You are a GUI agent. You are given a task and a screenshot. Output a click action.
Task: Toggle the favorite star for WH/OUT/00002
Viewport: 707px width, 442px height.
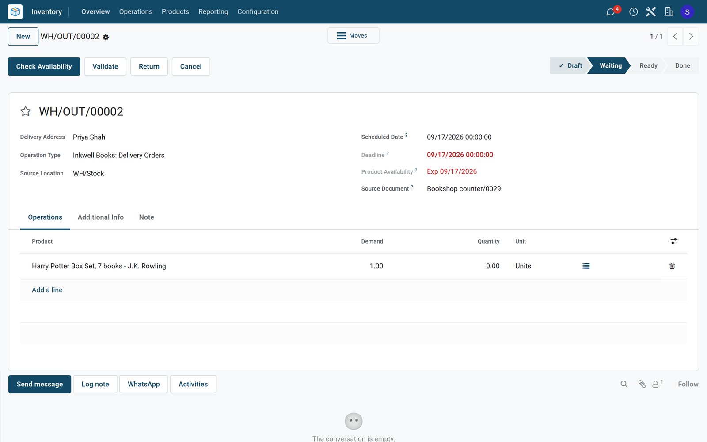click(x=26, y=111)
